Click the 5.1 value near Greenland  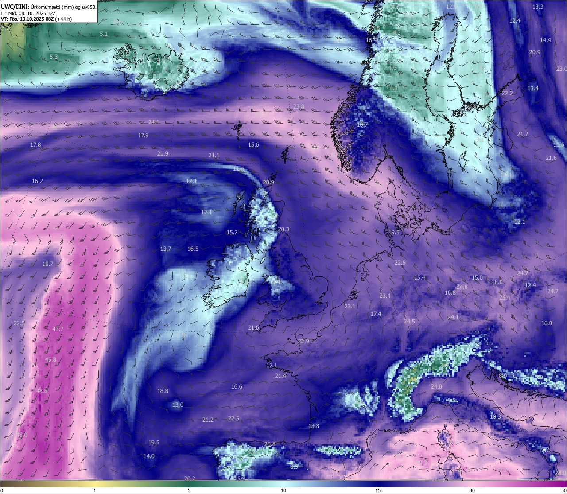(104, 34)
